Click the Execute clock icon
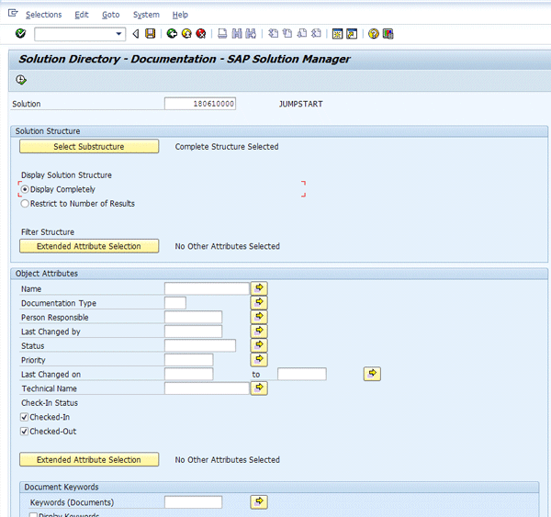Viewport: 551px width, 517px height. click(21, 80)
